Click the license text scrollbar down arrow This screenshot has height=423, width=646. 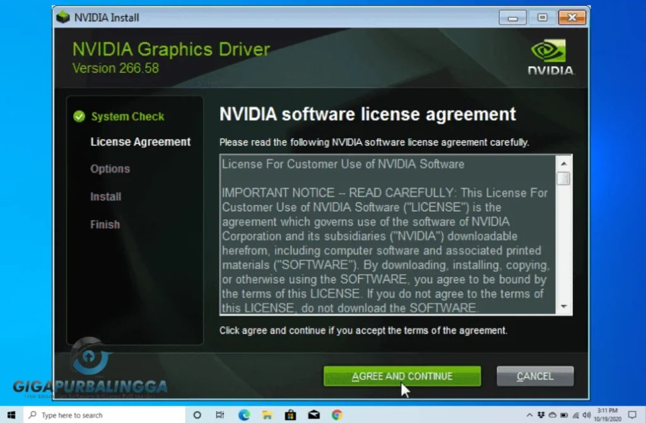[563, 307]
